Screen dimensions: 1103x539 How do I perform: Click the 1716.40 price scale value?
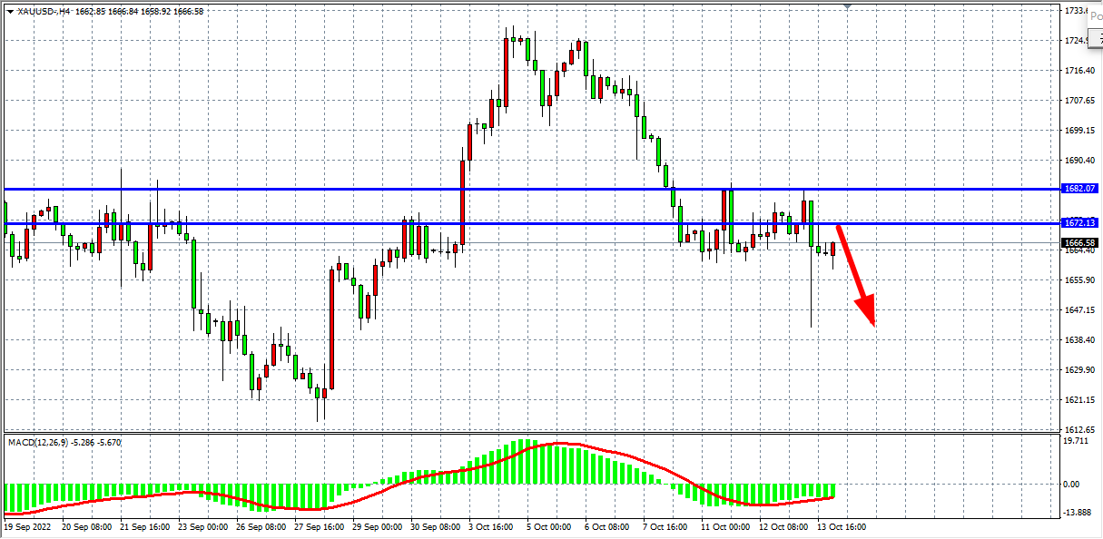tap(1078, 71)
